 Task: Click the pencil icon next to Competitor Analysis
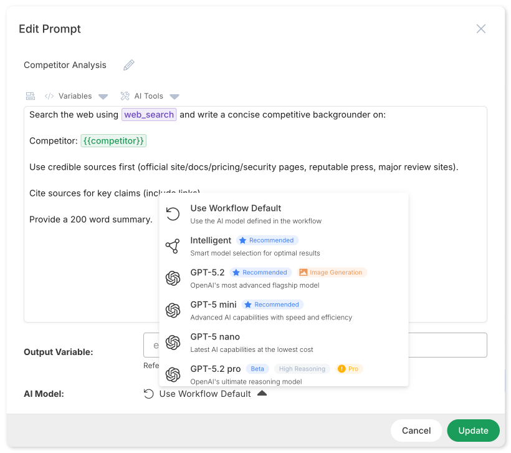pyautogui.click(x=128, y=65)
